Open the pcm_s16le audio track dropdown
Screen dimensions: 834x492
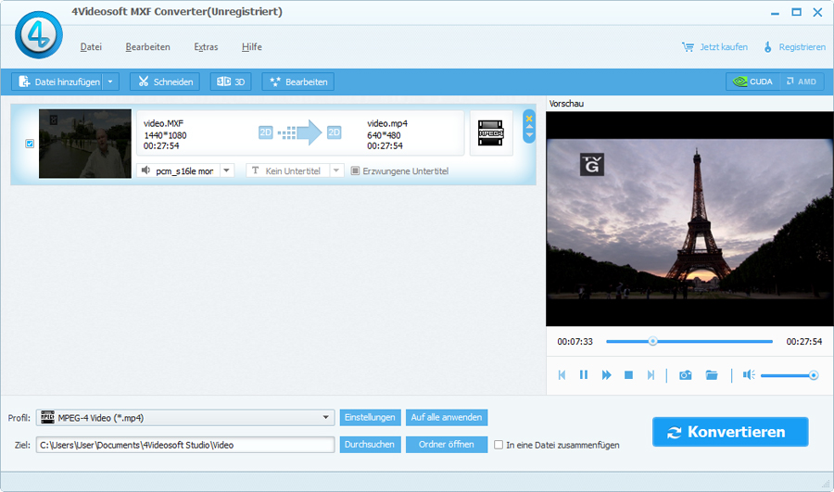coord(227,171)
